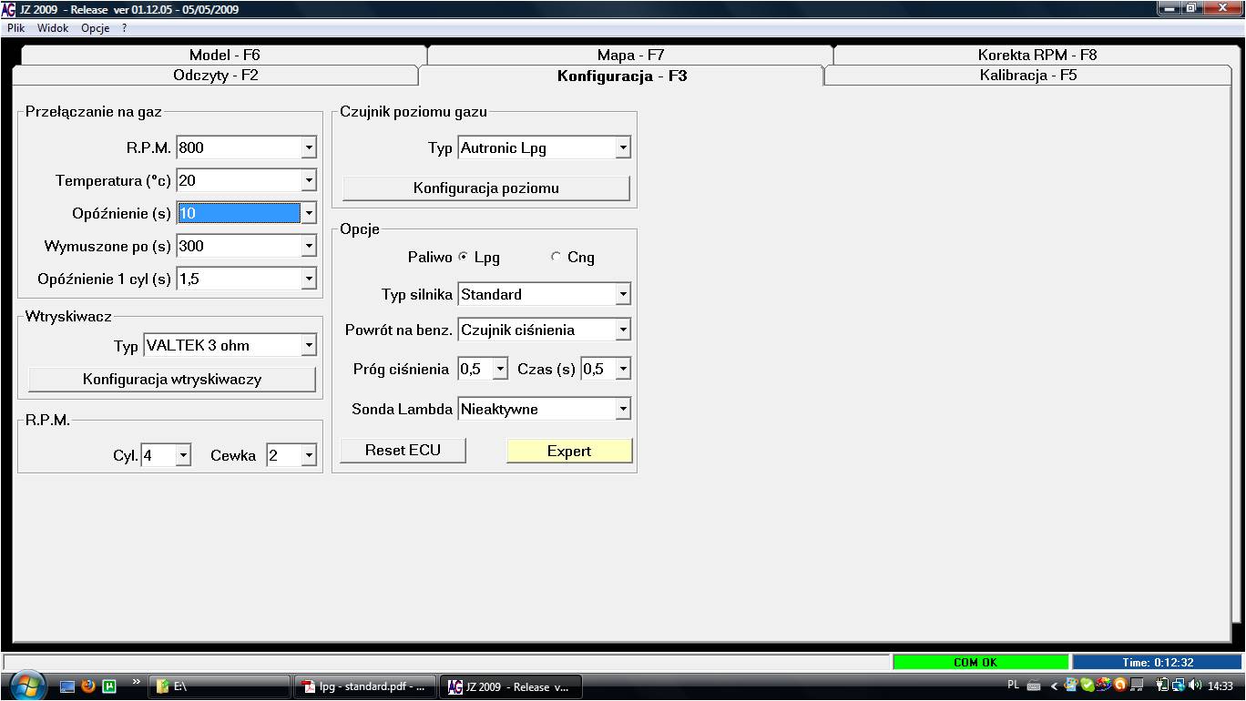Click the JZ 2009 title bar application icon

(x=9, y=9)
